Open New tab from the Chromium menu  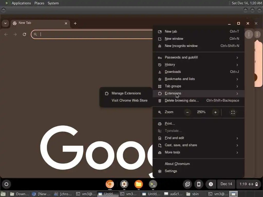[x=199, y=32]
